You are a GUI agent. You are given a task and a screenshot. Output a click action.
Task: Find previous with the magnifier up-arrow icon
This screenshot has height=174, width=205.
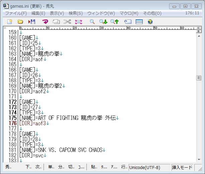(x=115, y=22)
